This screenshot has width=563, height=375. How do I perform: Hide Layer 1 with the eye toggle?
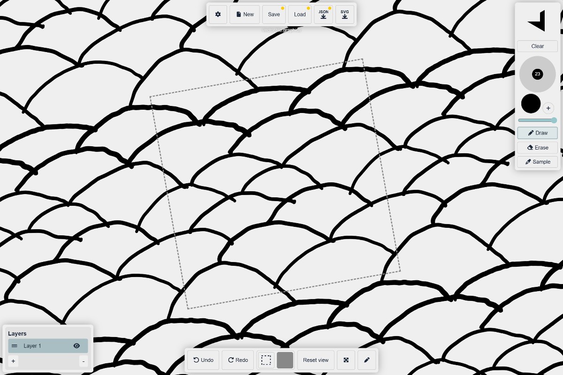tap(76, 345)
